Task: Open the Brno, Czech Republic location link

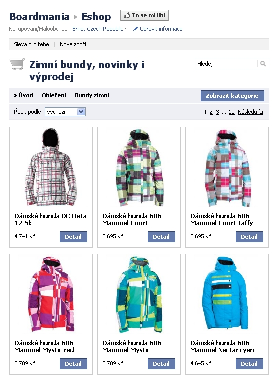Action: [x=97, y=29]
